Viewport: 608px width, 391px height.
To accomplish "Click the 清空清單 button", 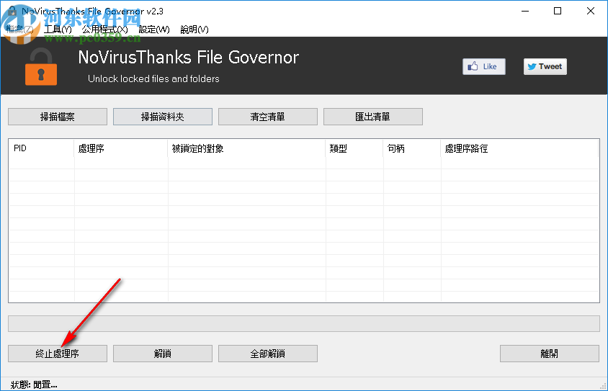I will point(267,117).
